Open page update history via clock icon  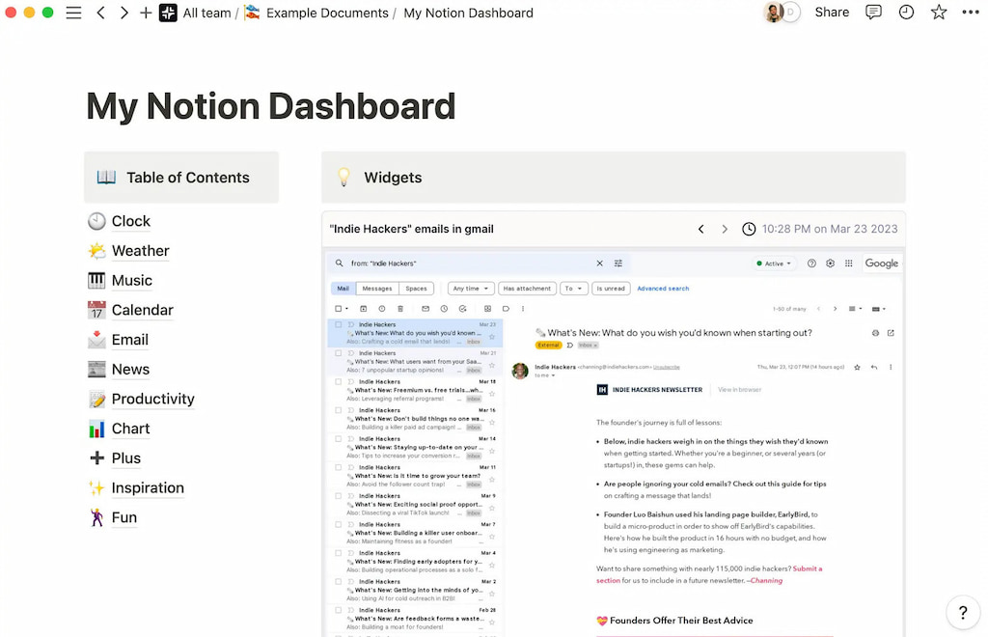click(905, 12)
